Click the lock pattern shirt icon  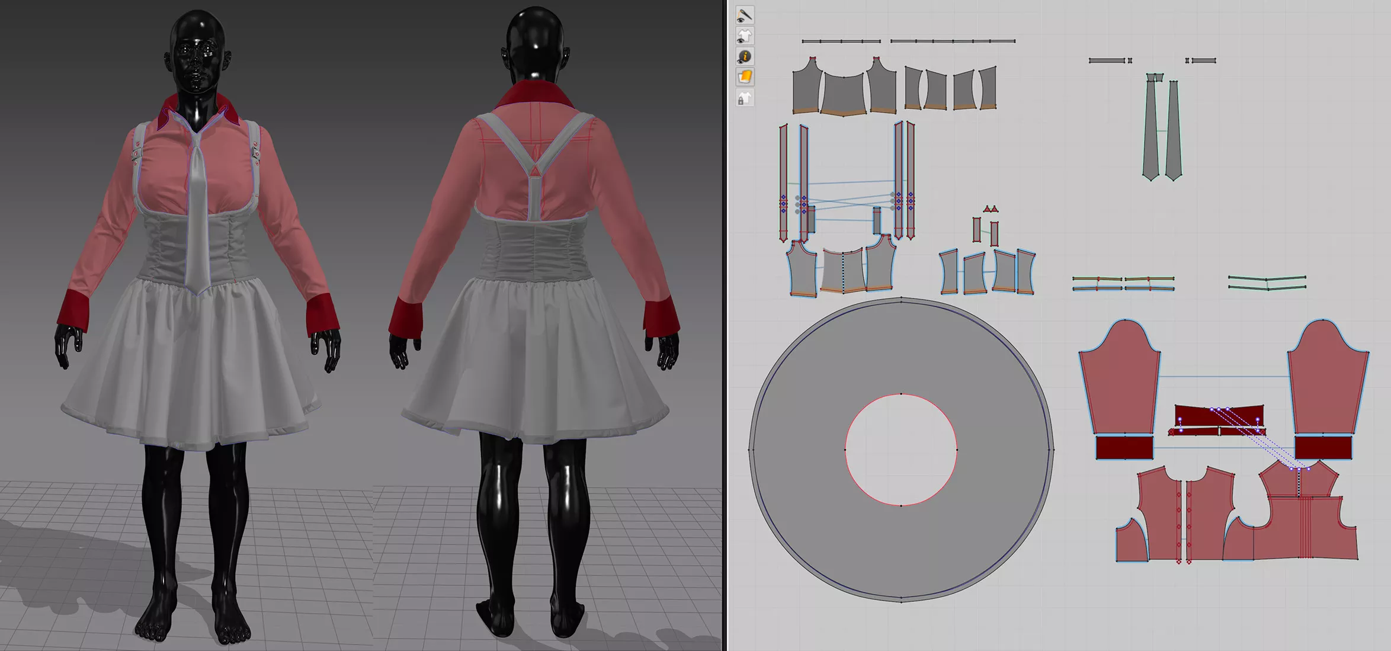click(745, 98)
